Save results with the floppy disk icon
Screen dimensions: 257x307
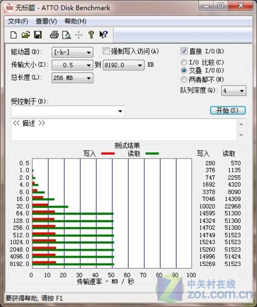click(x=38, y=35)
